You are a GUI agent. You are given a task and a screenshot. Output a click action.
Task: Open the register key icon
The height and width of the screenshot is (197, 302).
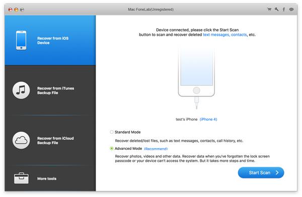276,9
